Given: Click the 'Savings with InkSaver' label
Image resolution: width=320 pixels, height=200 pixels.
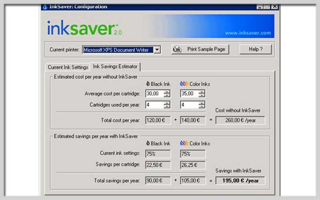Looking at the screenshot, I should (x=238, y=171).
